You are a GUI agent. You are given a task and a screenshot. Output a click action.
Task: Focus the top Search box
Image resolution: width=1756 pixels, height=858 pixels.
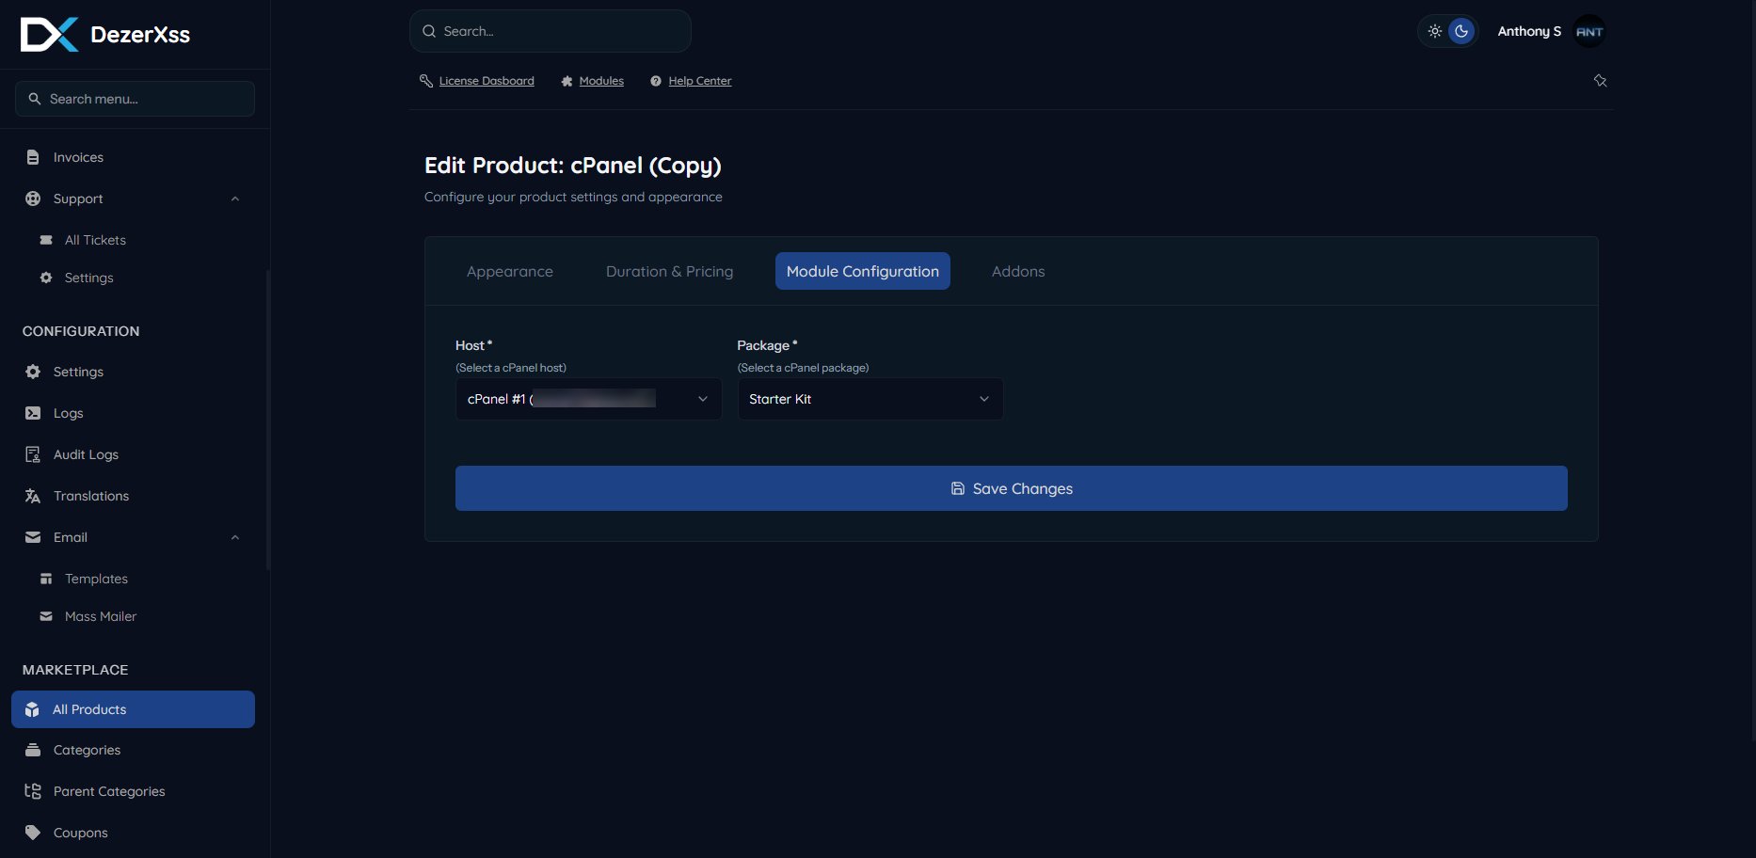(x=551, y=31)
